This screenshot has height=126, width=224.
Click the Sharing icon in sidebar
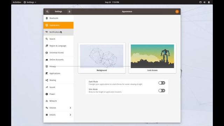point(47,80)
